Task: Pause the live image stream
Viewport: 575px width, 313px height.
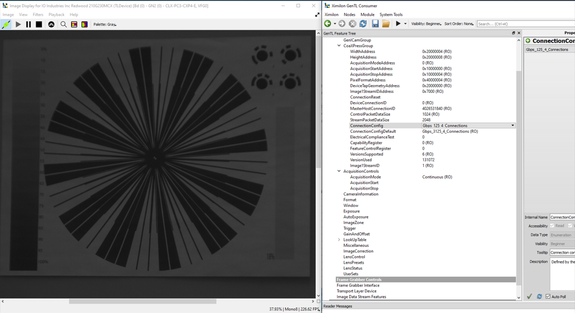Action: click(x=28, y=24)
